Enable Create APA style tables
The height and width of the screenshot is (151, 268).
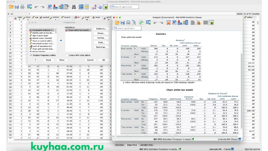tap(67, 55)
